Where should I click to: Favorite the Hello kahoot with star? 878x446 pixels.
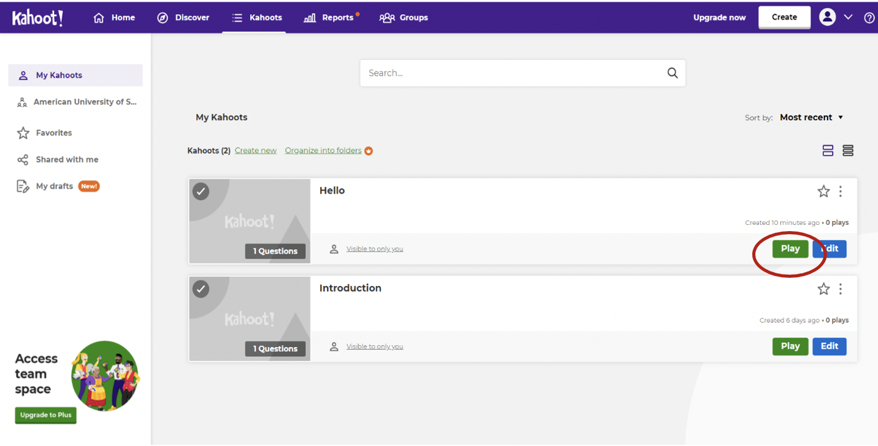click(x=824, y=191)
